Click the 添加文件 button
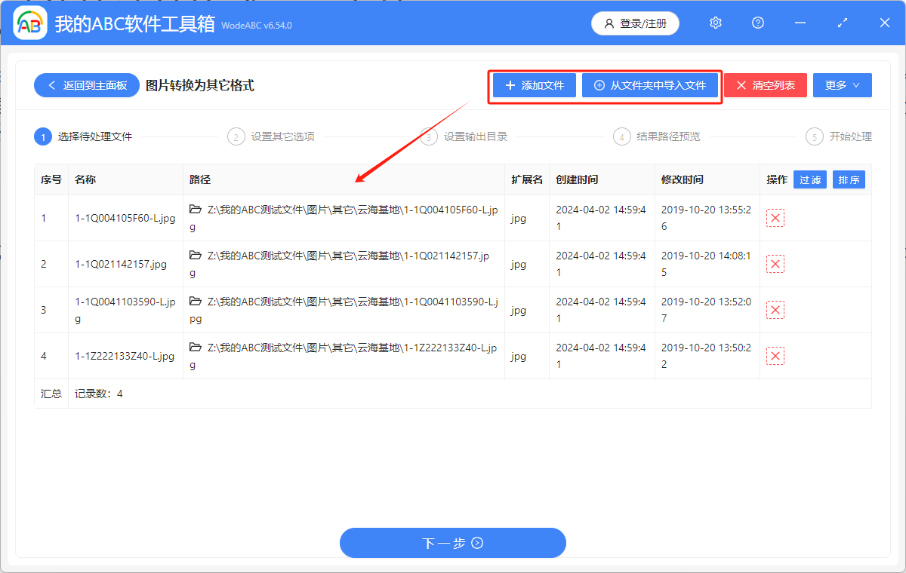This screenshot has width=906, height=573. [533, 85]
